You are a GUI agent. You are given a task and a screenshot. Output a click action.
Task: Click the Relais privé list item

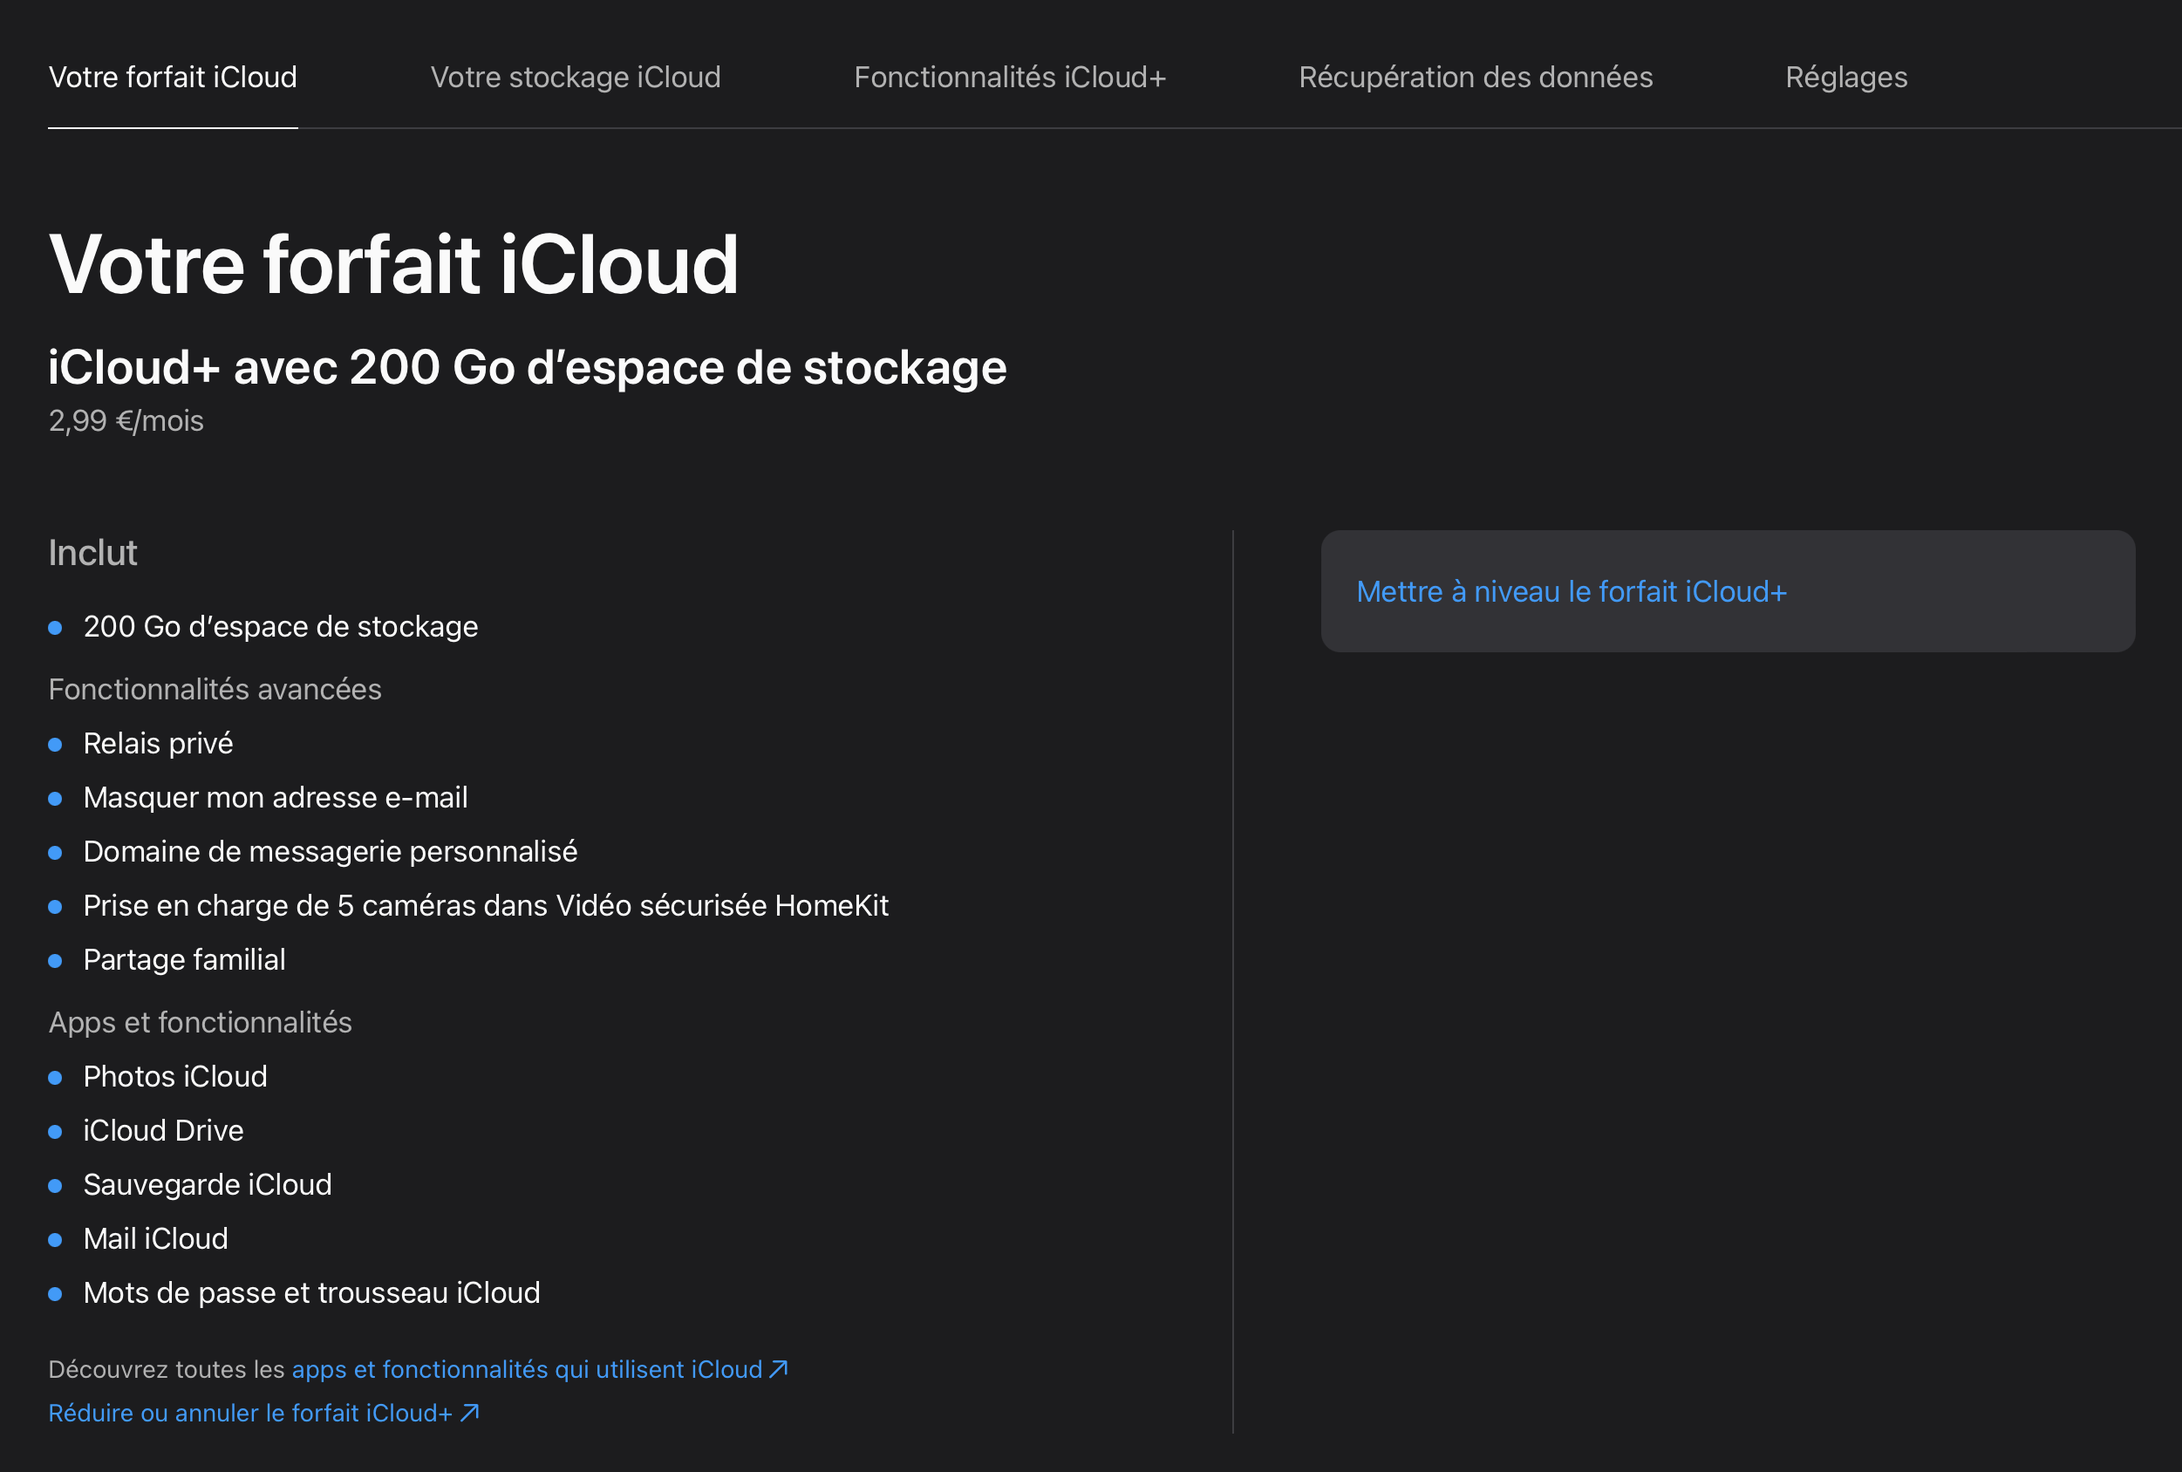coord(158,744)
